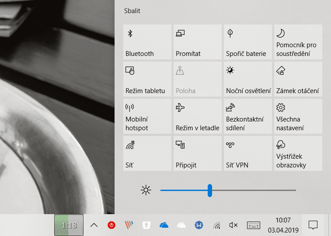
Task: Click the Připojit connect tile
Action: click(x=197, y=153)
